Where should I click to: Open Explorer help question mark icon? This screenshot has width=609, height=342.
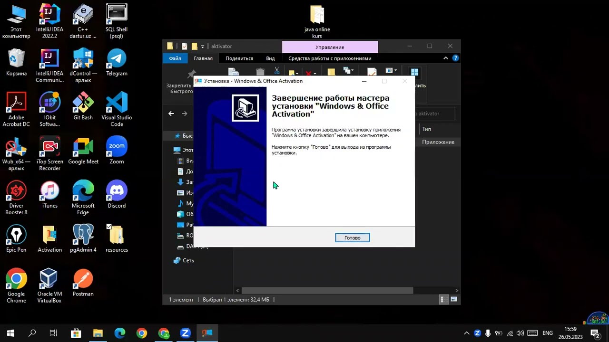[456, 58]
